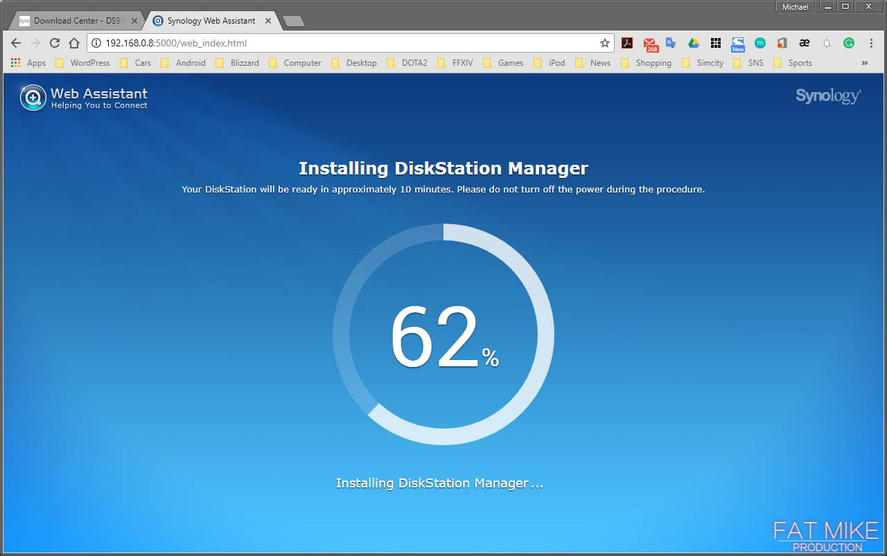Select the Synology Web Assistant tab
The height and width of the screenshot is (556, 887).
[x=211, y=21]
